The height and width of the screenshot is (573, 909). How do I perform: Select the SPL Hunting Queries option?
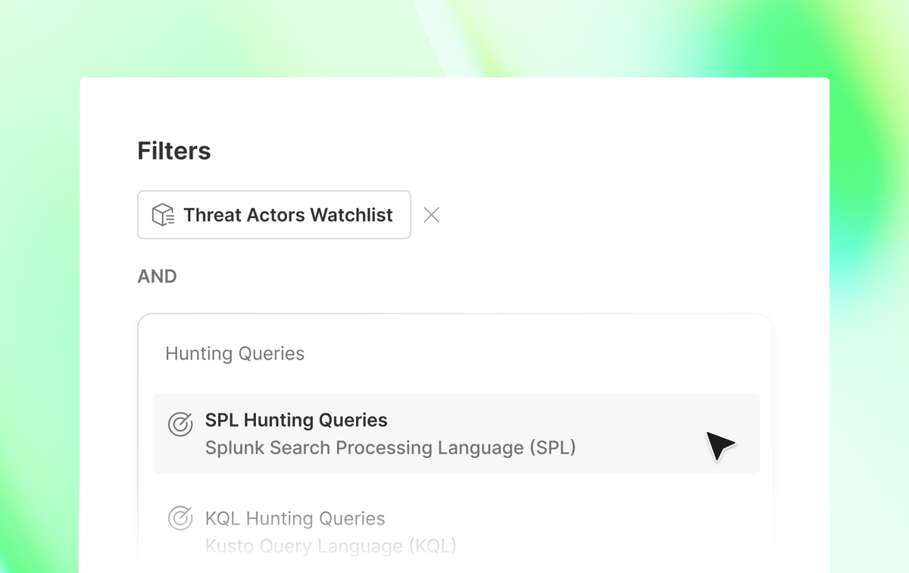coord(456,434)
